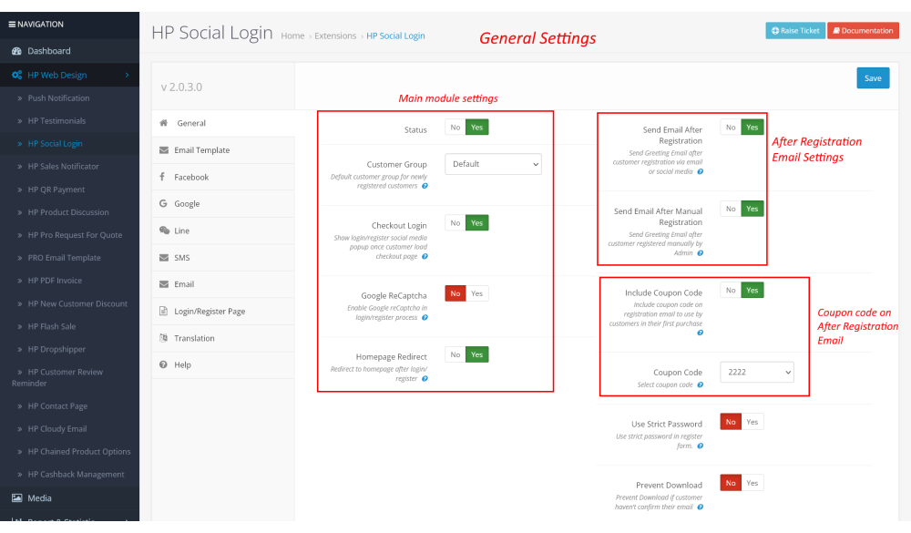911x533 pixels.
Task: Click the envelope icon beside Email Template
Action: click(x=164, y=150)
